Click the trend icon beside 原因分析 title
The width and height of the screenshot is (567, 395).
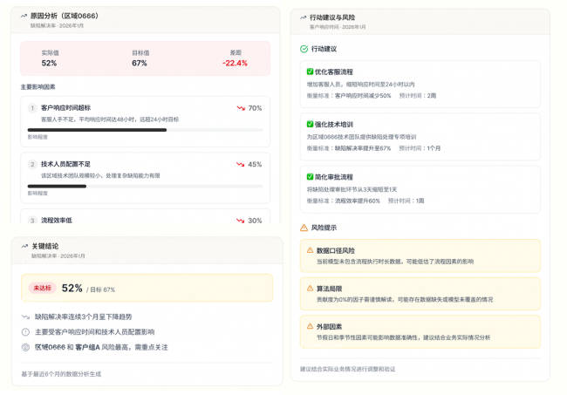pyautogui.click(x=24, y=16)
